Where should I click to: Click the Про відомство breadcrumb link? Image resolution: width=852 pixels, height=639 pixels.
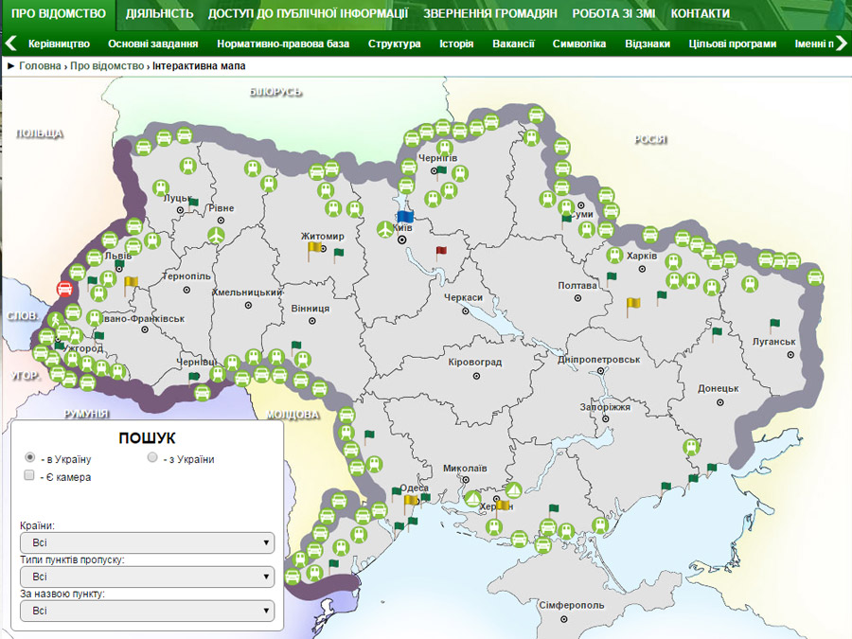(x=107, y=65)
